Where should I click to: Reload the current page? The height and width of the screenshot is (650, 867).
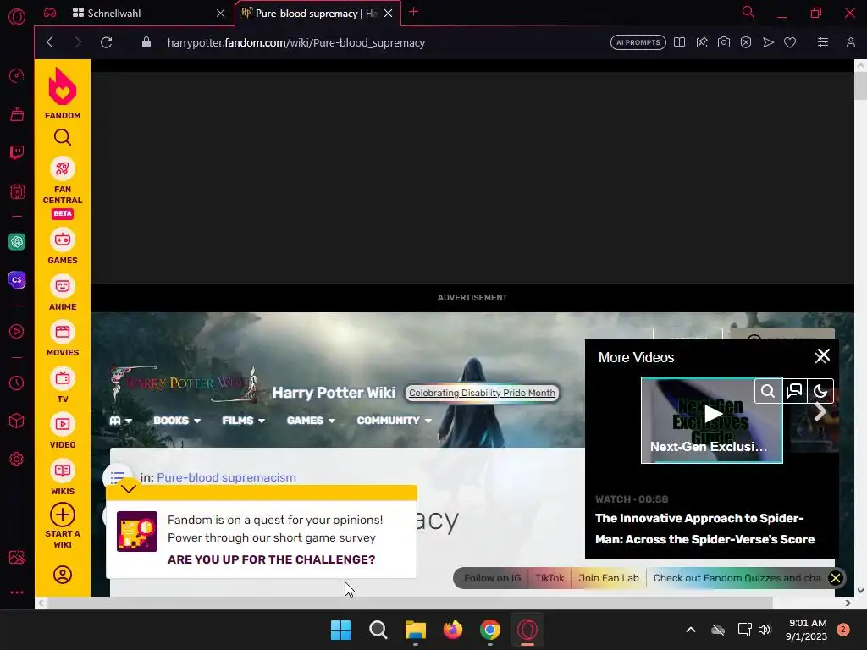106,42
